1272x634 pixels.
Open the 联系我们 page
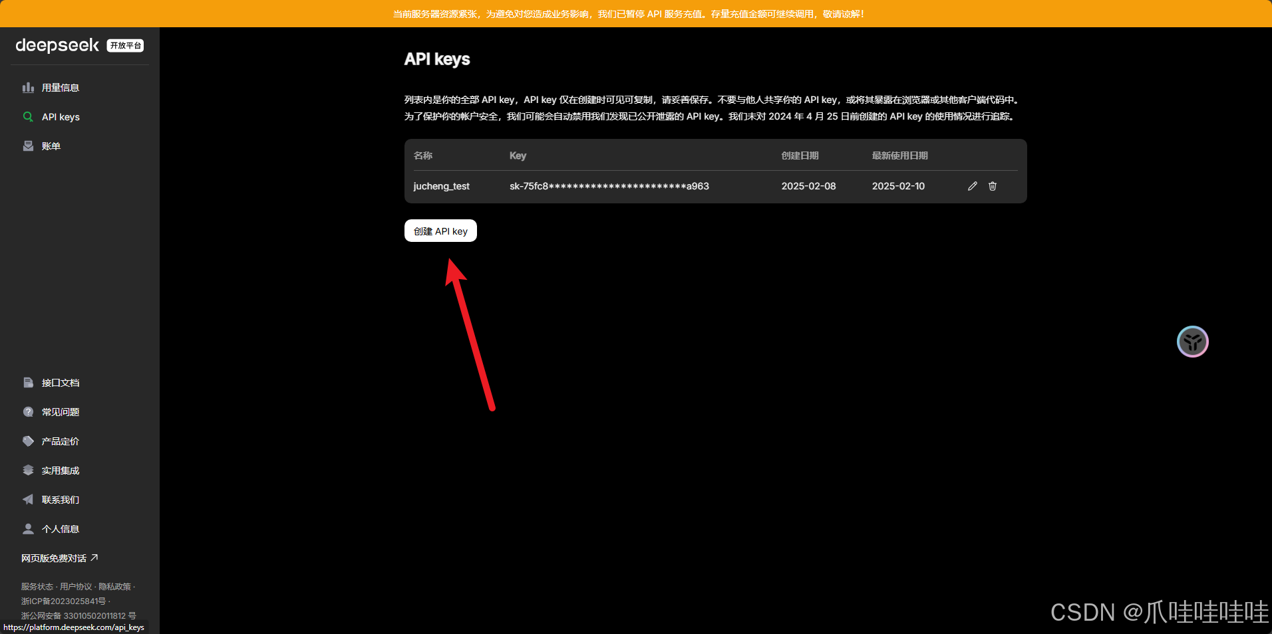[x=61, y=500]
